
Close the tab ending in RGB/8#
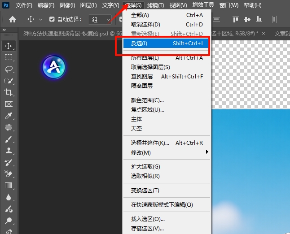click(263, 34)
